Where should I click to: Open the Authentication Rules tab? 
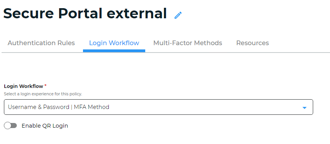click(x=41, y=43)
